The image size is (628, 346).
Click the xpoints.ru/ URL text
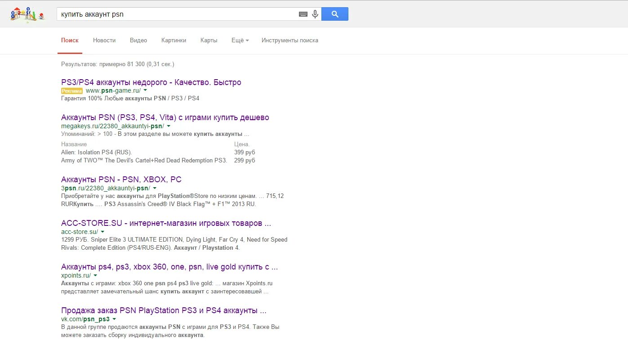(76, 275)
